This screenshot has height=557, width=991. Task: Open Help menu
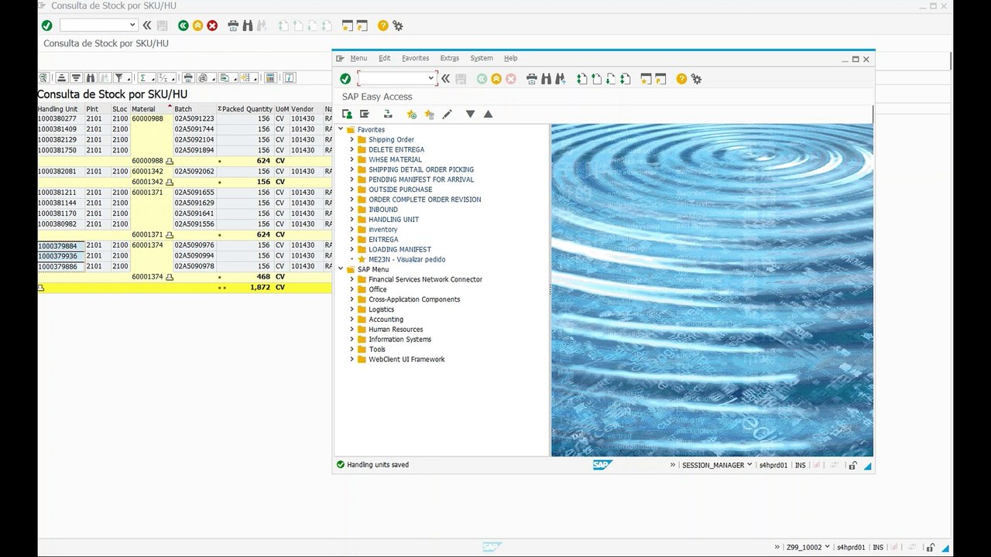click(x=510, y=58)
